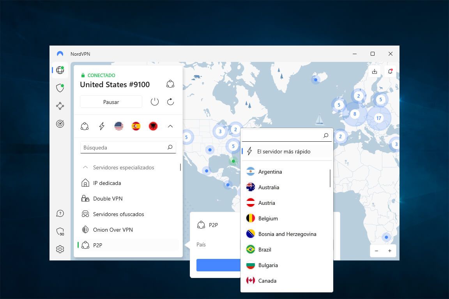This screenshot has width=449, height=299.
Task: Open the globe VPN map tab in sidebar
Action: [x=60, y=70]
